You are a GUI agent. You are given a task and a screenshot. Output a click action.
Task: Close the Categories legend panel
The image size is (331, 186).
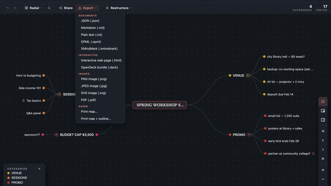pyautogui.click(x=39, y=169)
